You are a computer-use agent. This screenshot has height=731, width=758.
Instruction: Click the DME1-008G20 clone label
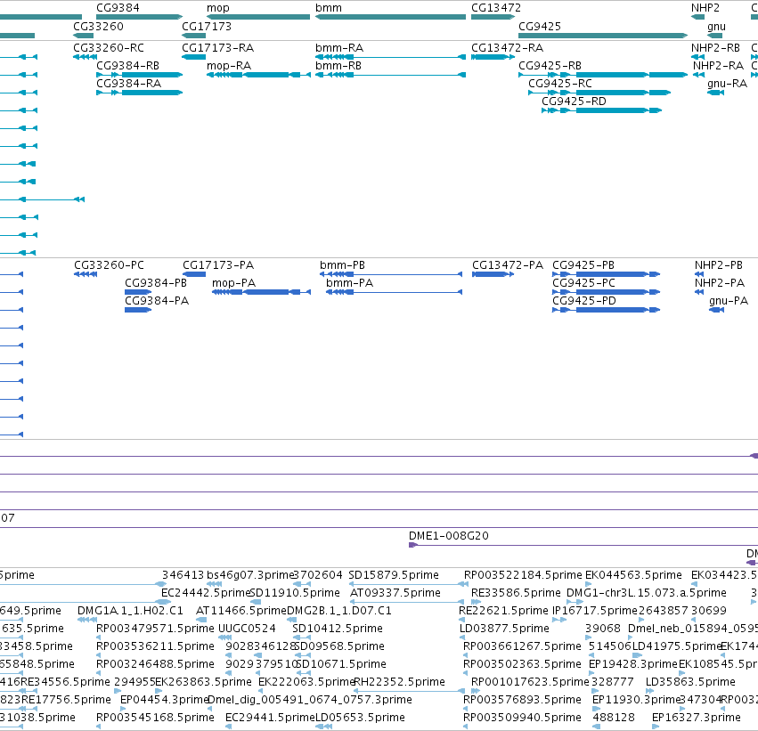pos(449,536)
